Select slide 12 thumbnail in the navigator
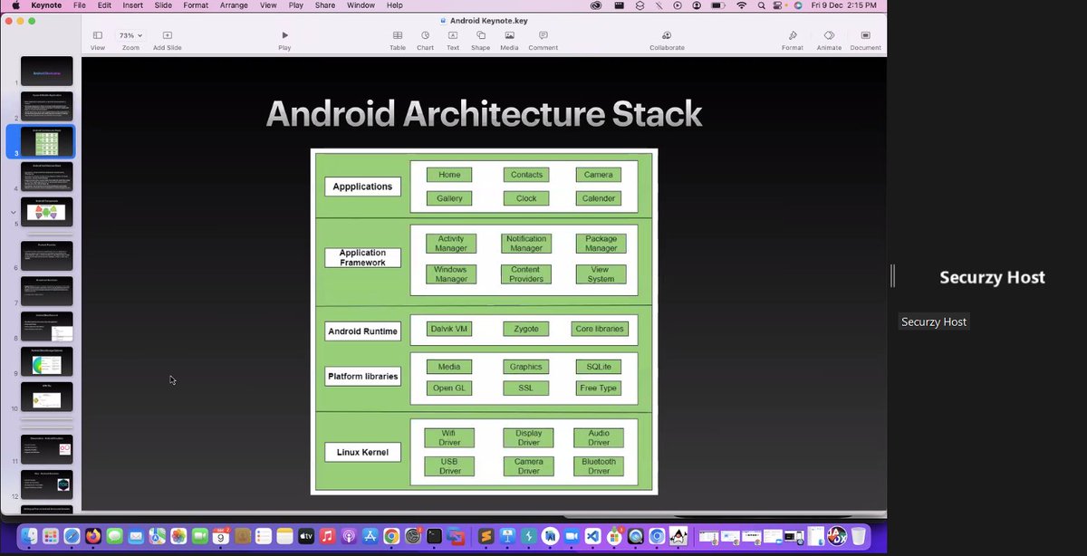This screenshot has width=1087, height=556. pos(47,484)
